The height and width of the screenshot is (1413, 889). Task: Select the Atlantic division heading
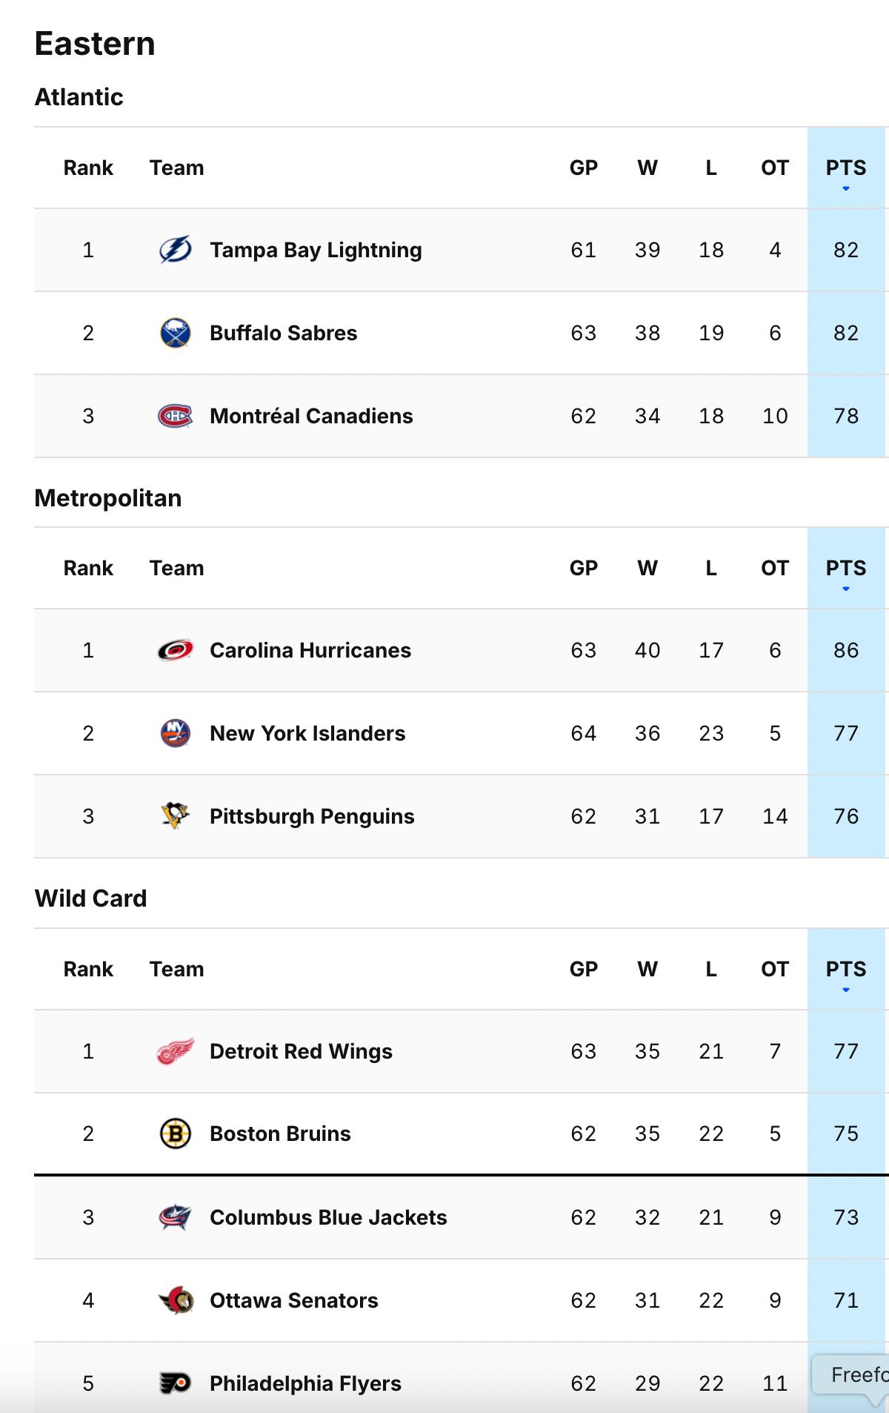79,96
